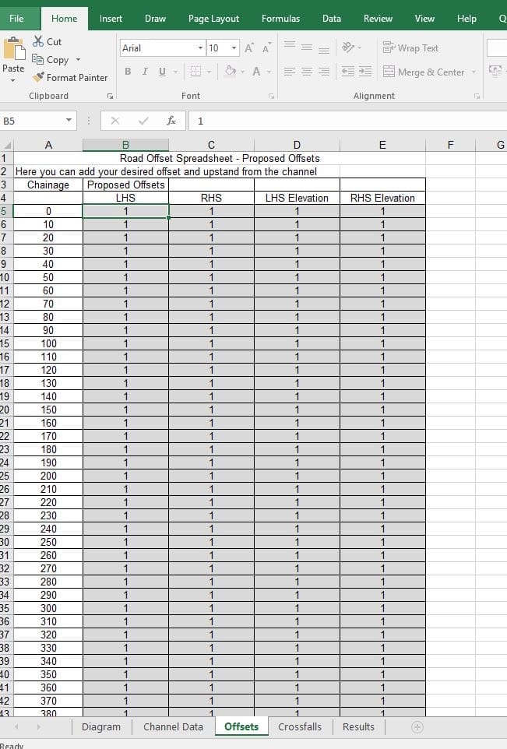Increase font size with the larger A icon
507x749 pixels.
coord(249,47)
